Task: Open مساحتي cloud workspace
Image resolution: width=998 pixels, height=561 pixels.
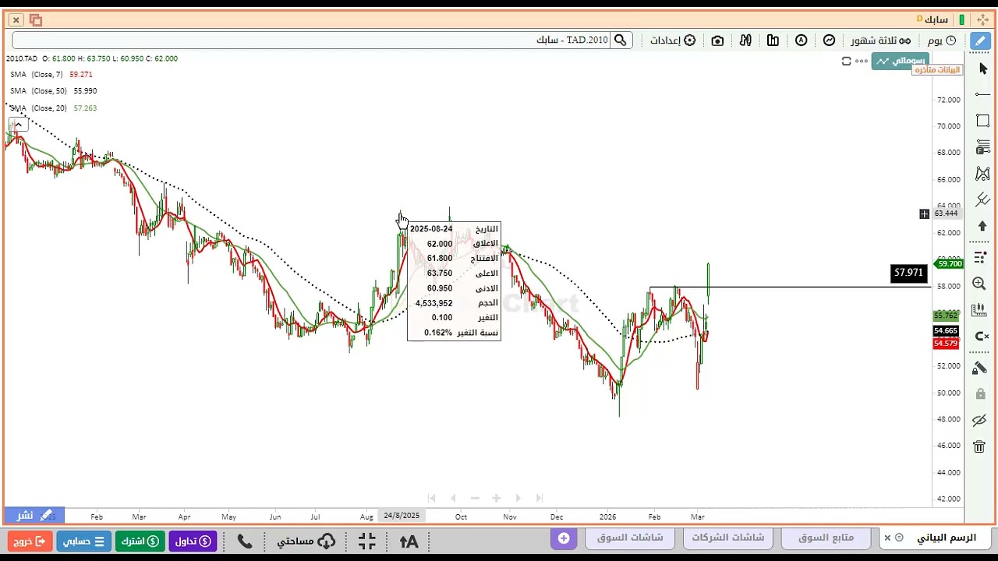Action: [x=306, y=541]
